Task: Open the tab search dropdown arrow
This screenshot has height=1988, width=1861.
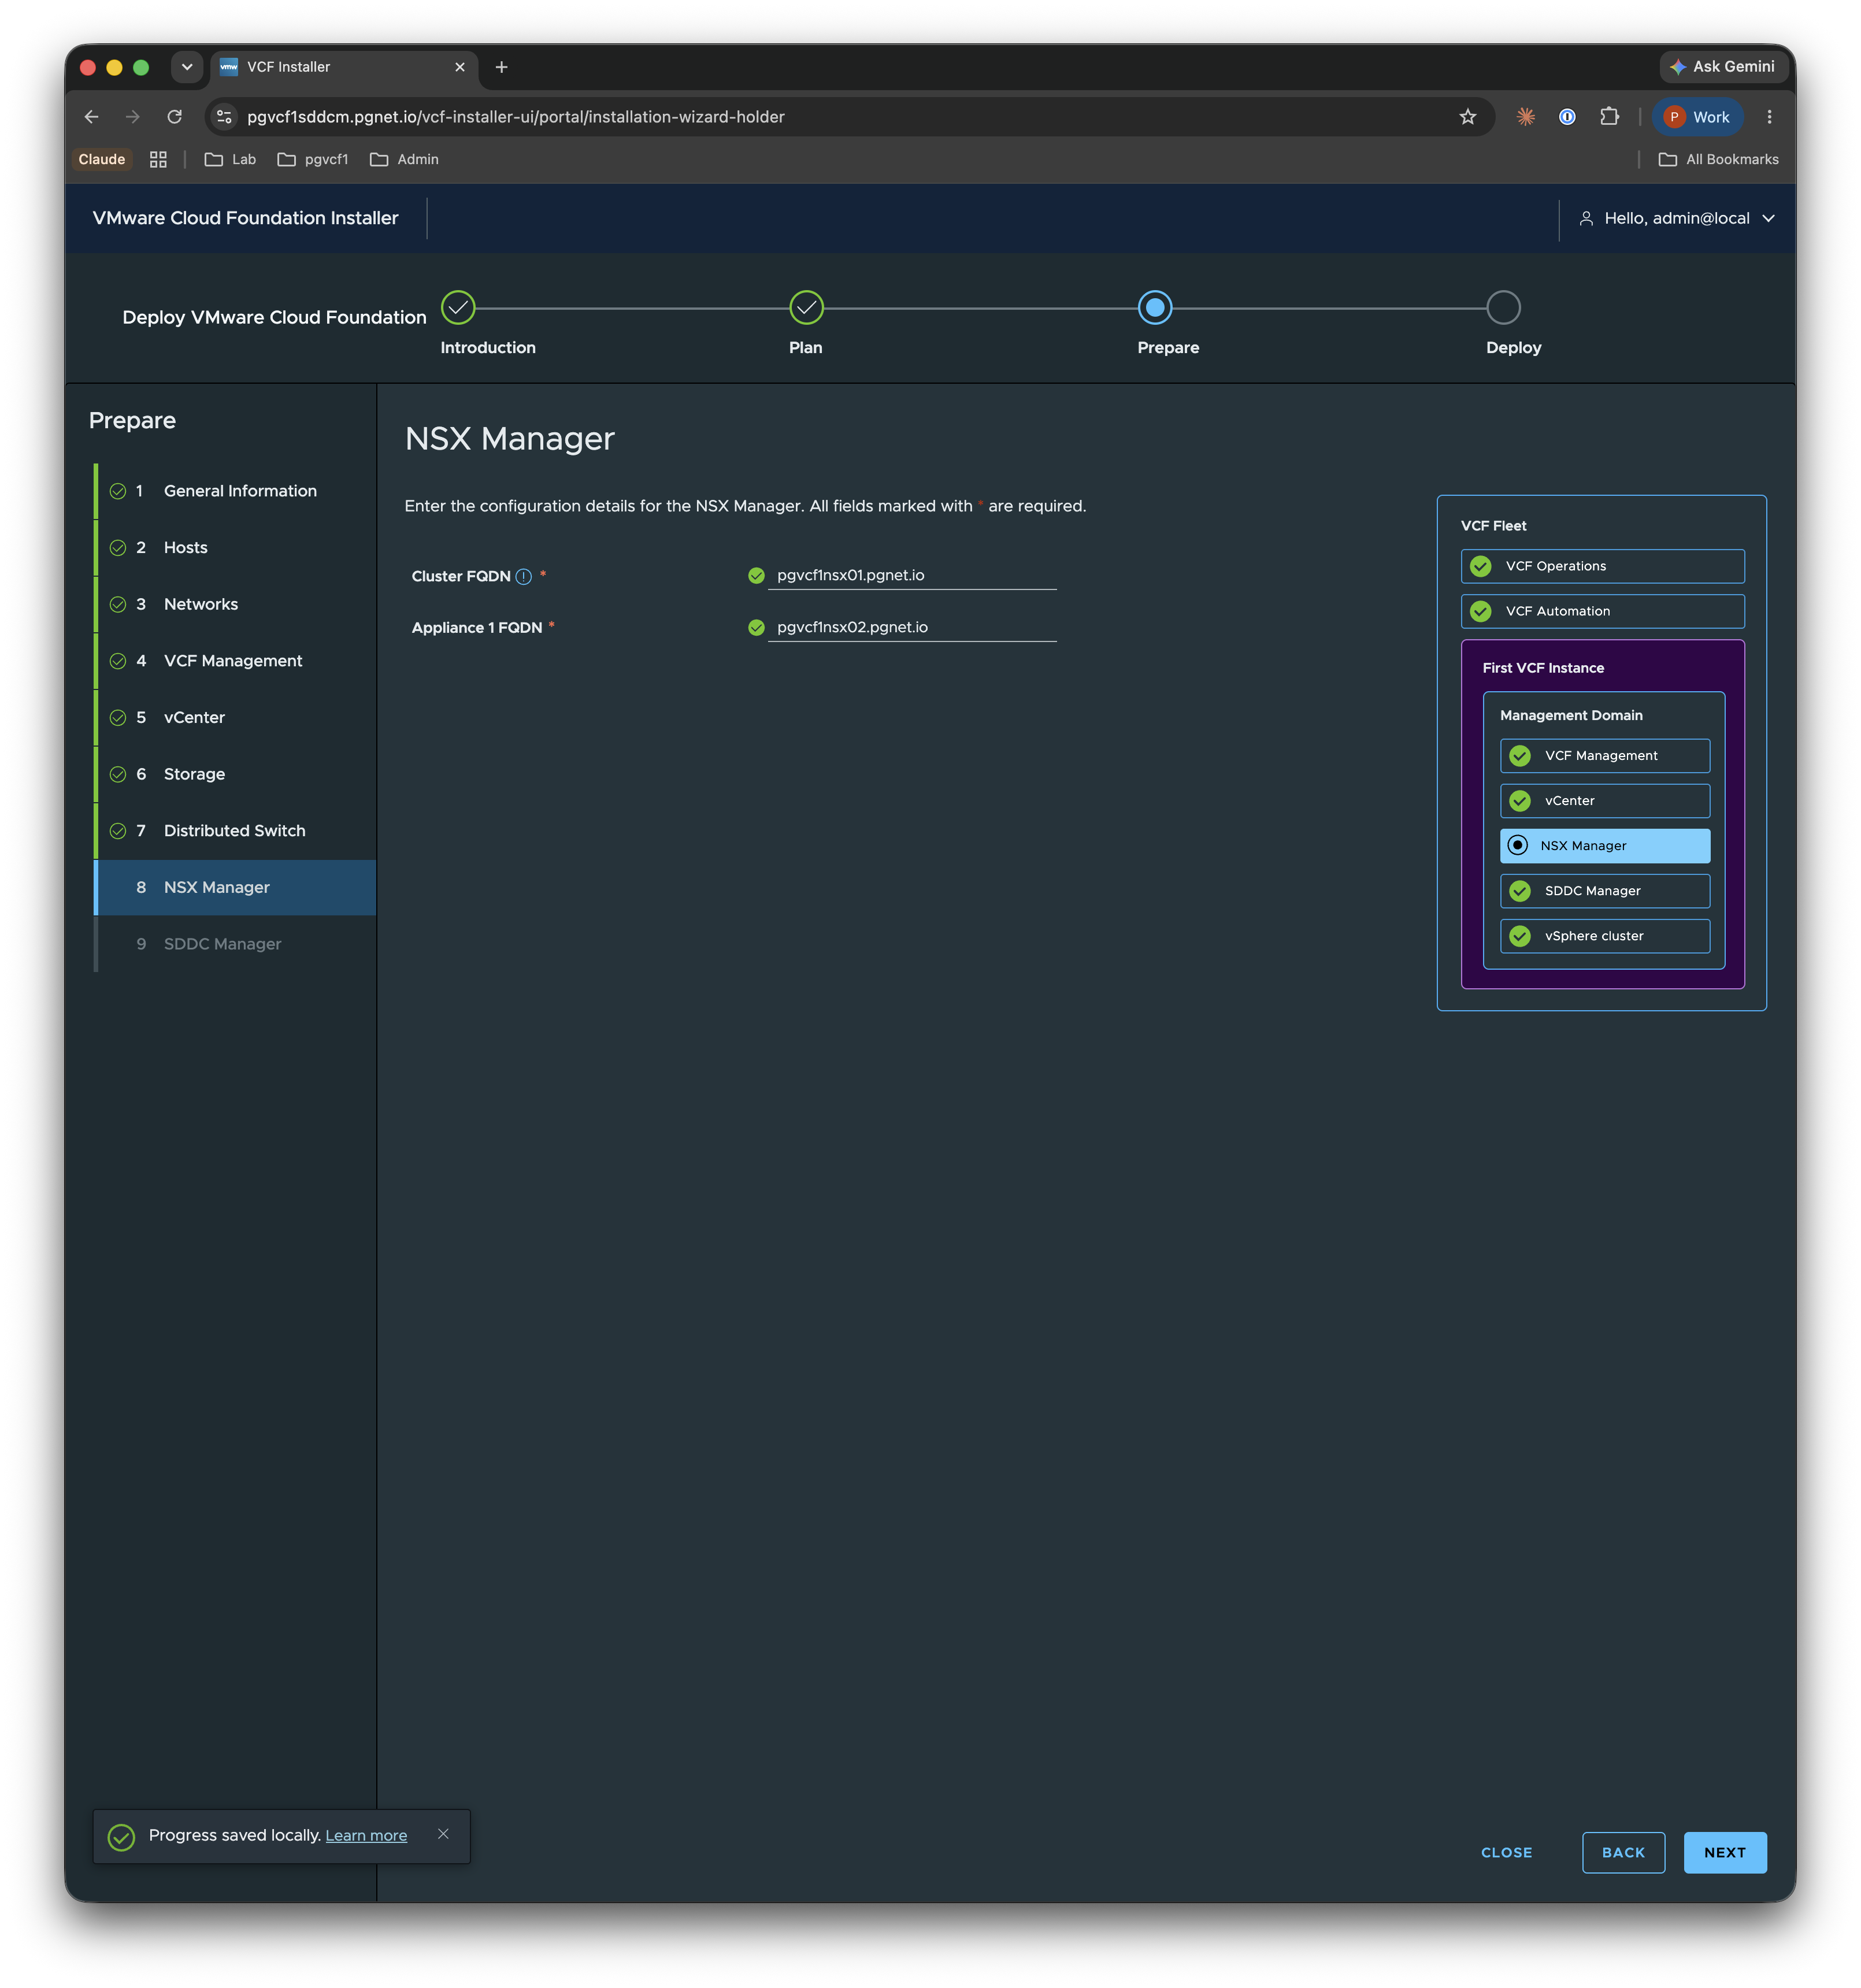Action: coord(186,67)
